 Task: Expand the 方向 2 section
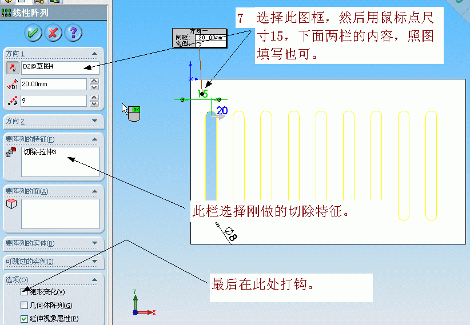[95, 121]
